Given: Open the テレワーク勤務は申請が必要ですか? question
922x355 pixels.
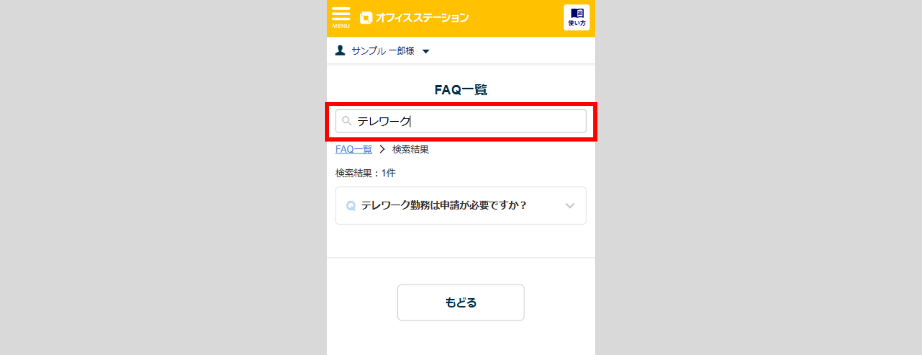Looking at the screenshot, I should (443, 206).
